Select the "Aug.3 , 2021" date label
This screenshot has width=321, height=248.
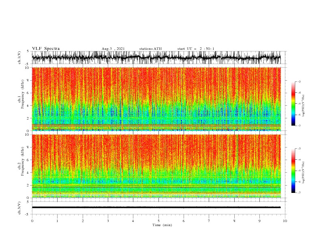coord(113,49)
